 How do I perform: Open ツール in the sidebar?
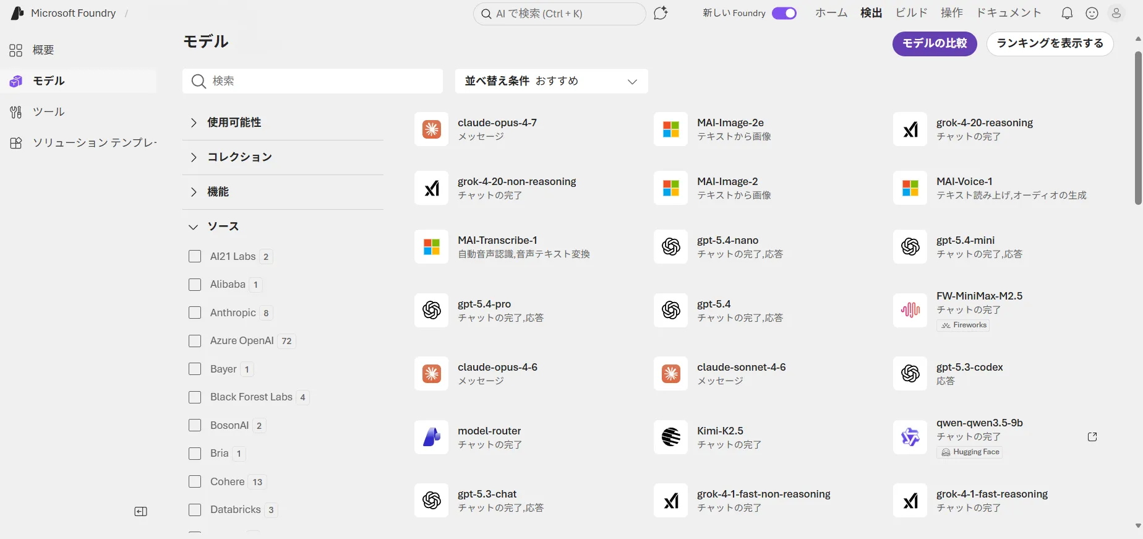point(79,112)
